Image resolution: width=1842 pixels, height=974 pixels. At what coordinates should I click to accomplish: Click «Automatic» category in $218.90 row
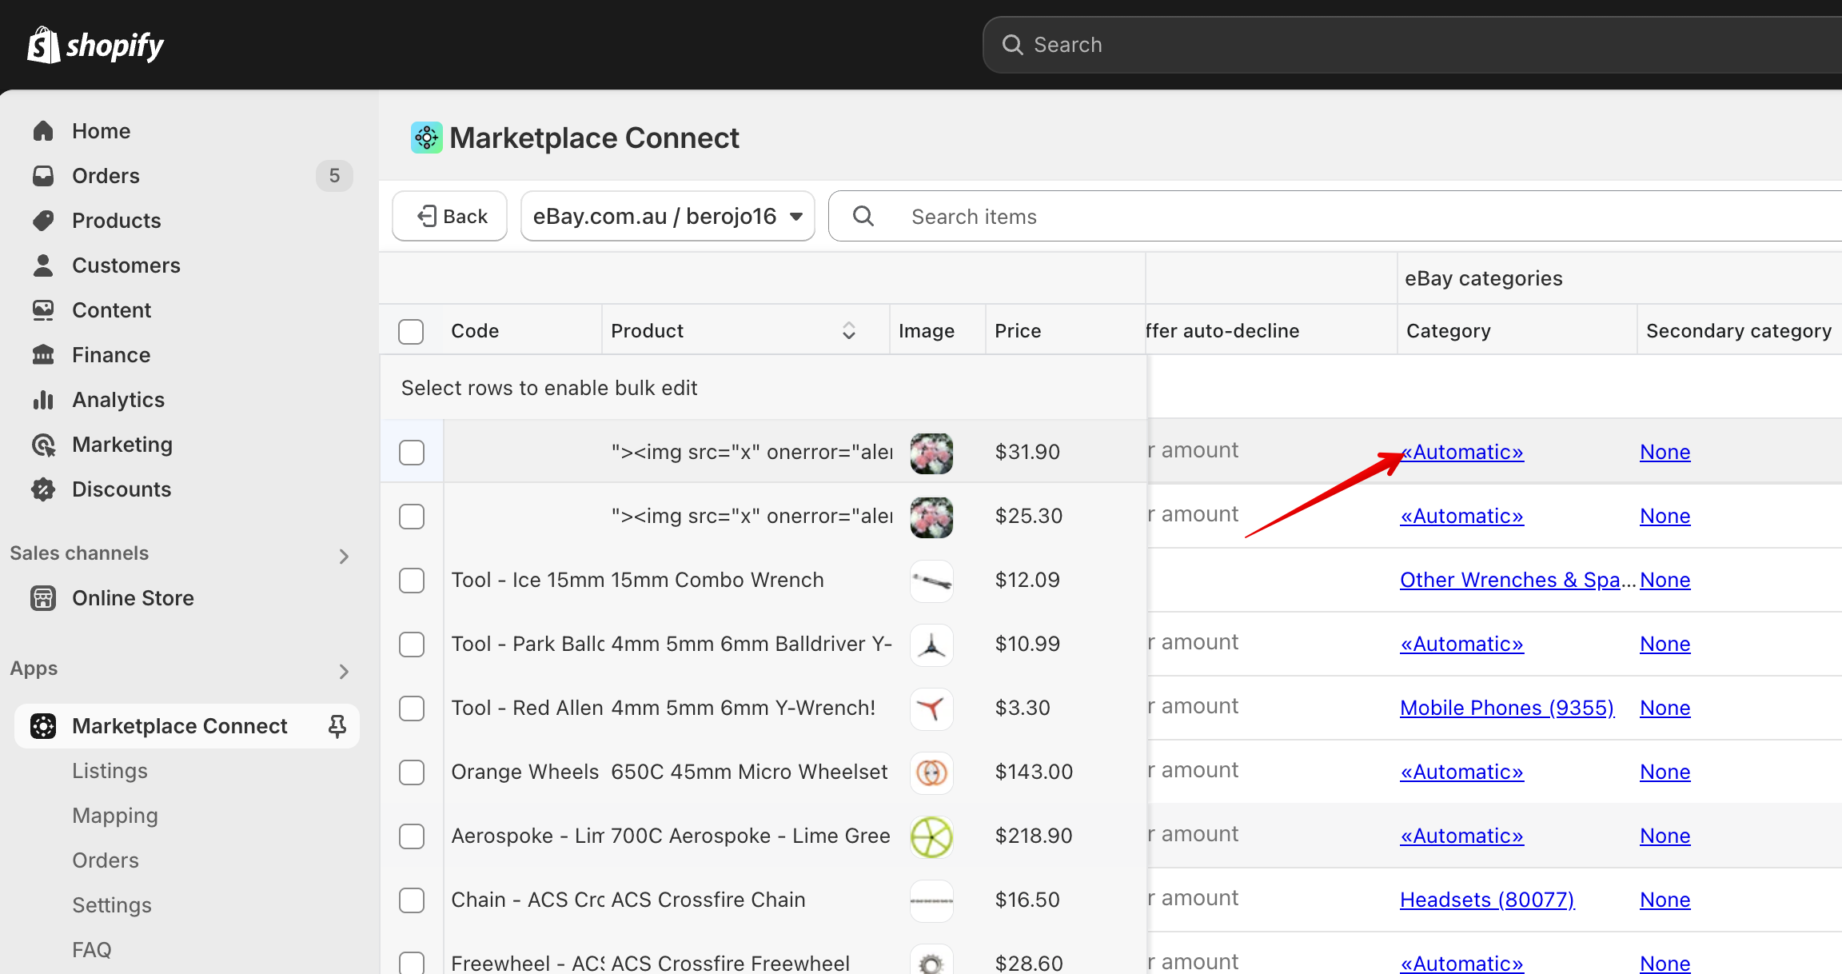pos(1462,836)
